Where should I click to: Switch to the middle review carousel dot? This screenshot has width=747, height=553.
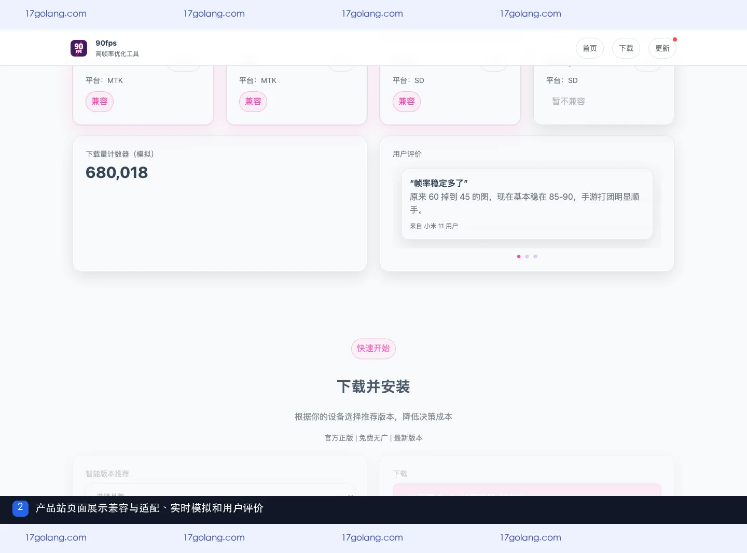pos(527,256)
